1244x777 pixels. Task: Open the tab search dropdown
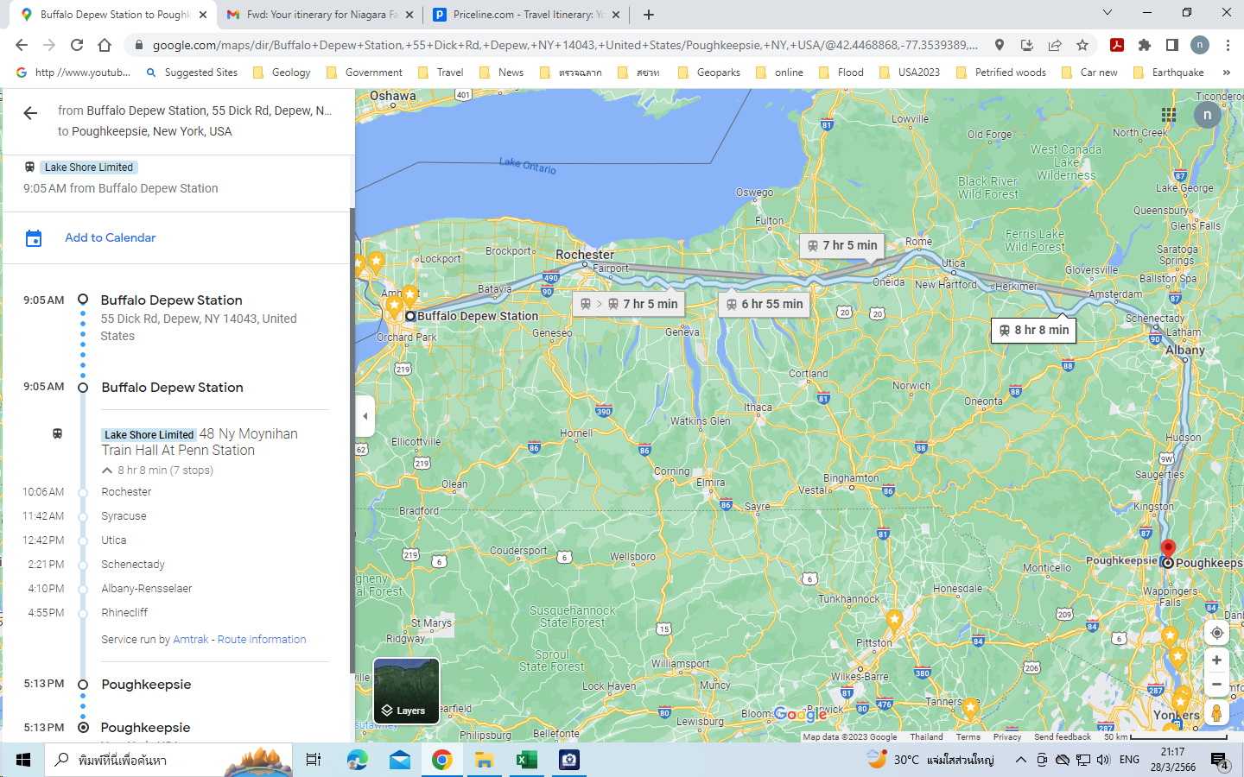tap(1108, 13)
